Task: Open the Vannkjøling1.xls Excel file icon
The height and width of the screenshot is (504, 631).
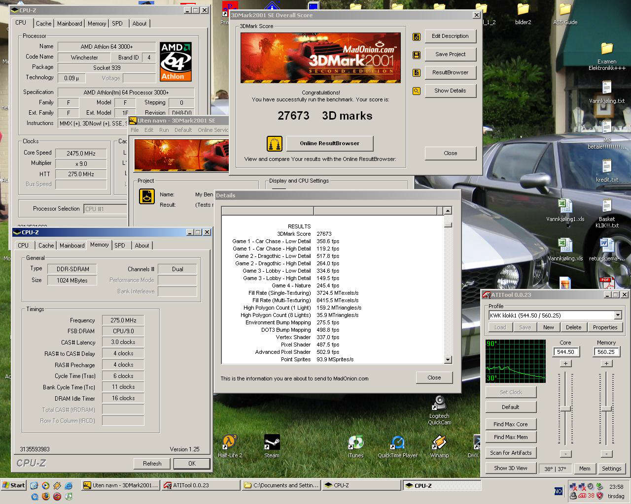Action: (565, 206)
